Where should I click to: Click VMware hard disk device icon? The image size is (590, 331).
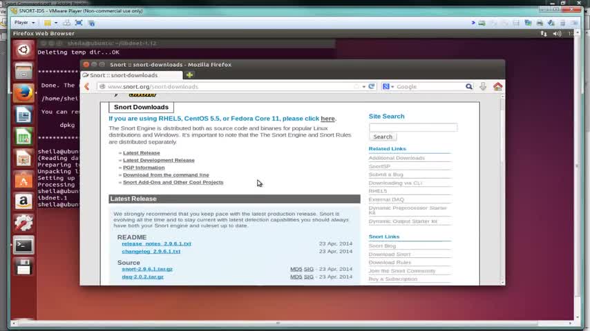pos(482,23)
